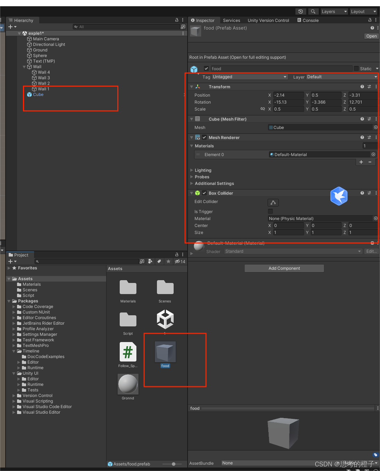
Task: Click the Position X input field
Action: 288,95
